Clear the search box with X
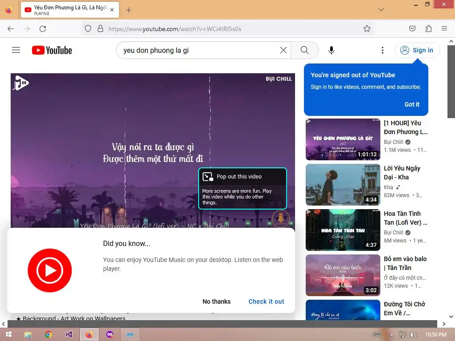This screenshot has height=341, width=455. tap(283, 50)
